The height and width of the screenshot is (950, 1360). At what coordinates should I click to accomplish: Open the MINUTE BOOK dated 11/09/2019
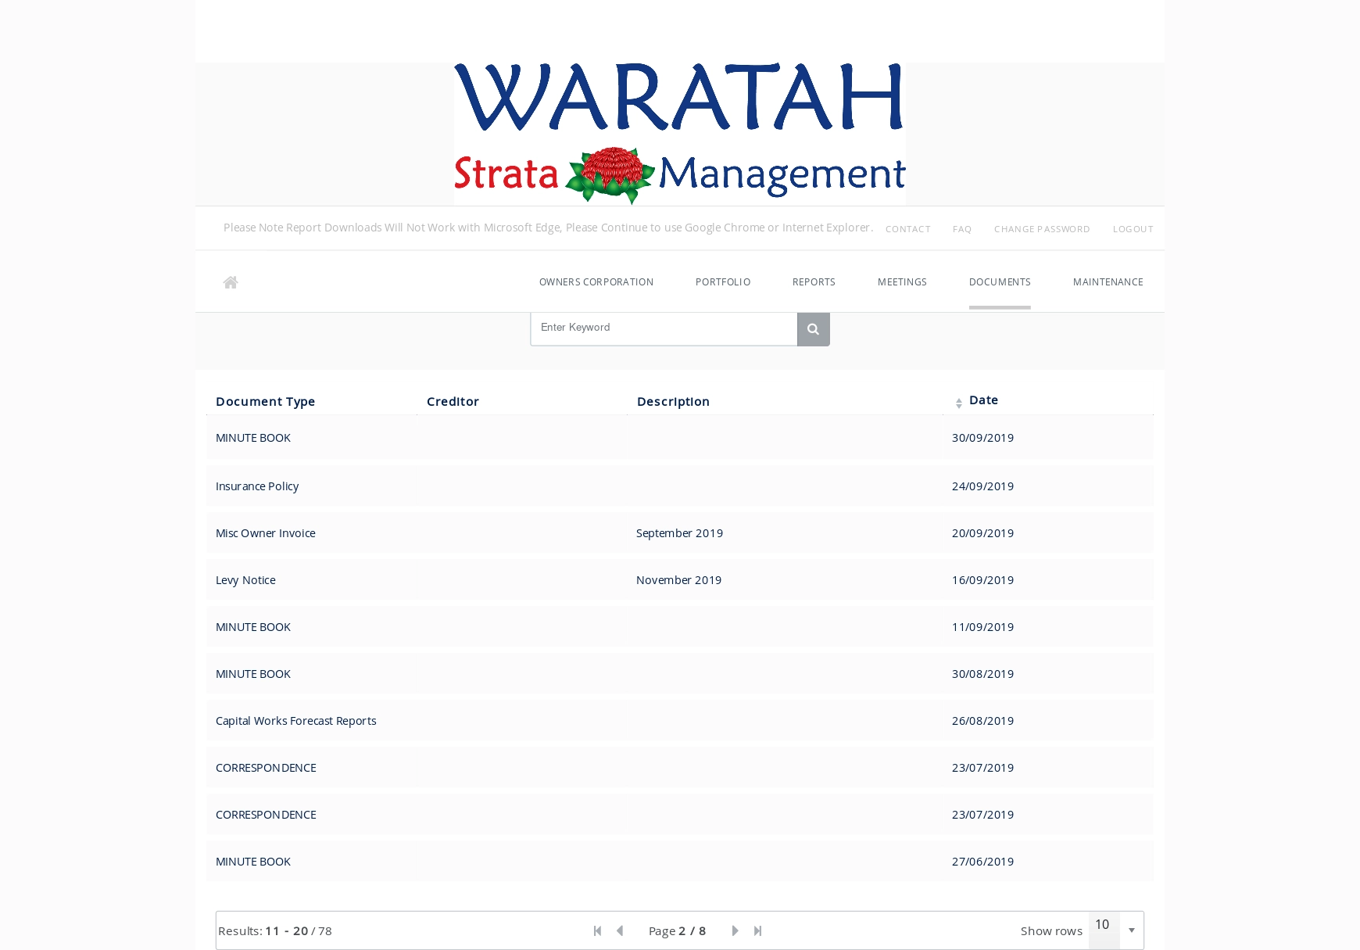tap(680, 626)
